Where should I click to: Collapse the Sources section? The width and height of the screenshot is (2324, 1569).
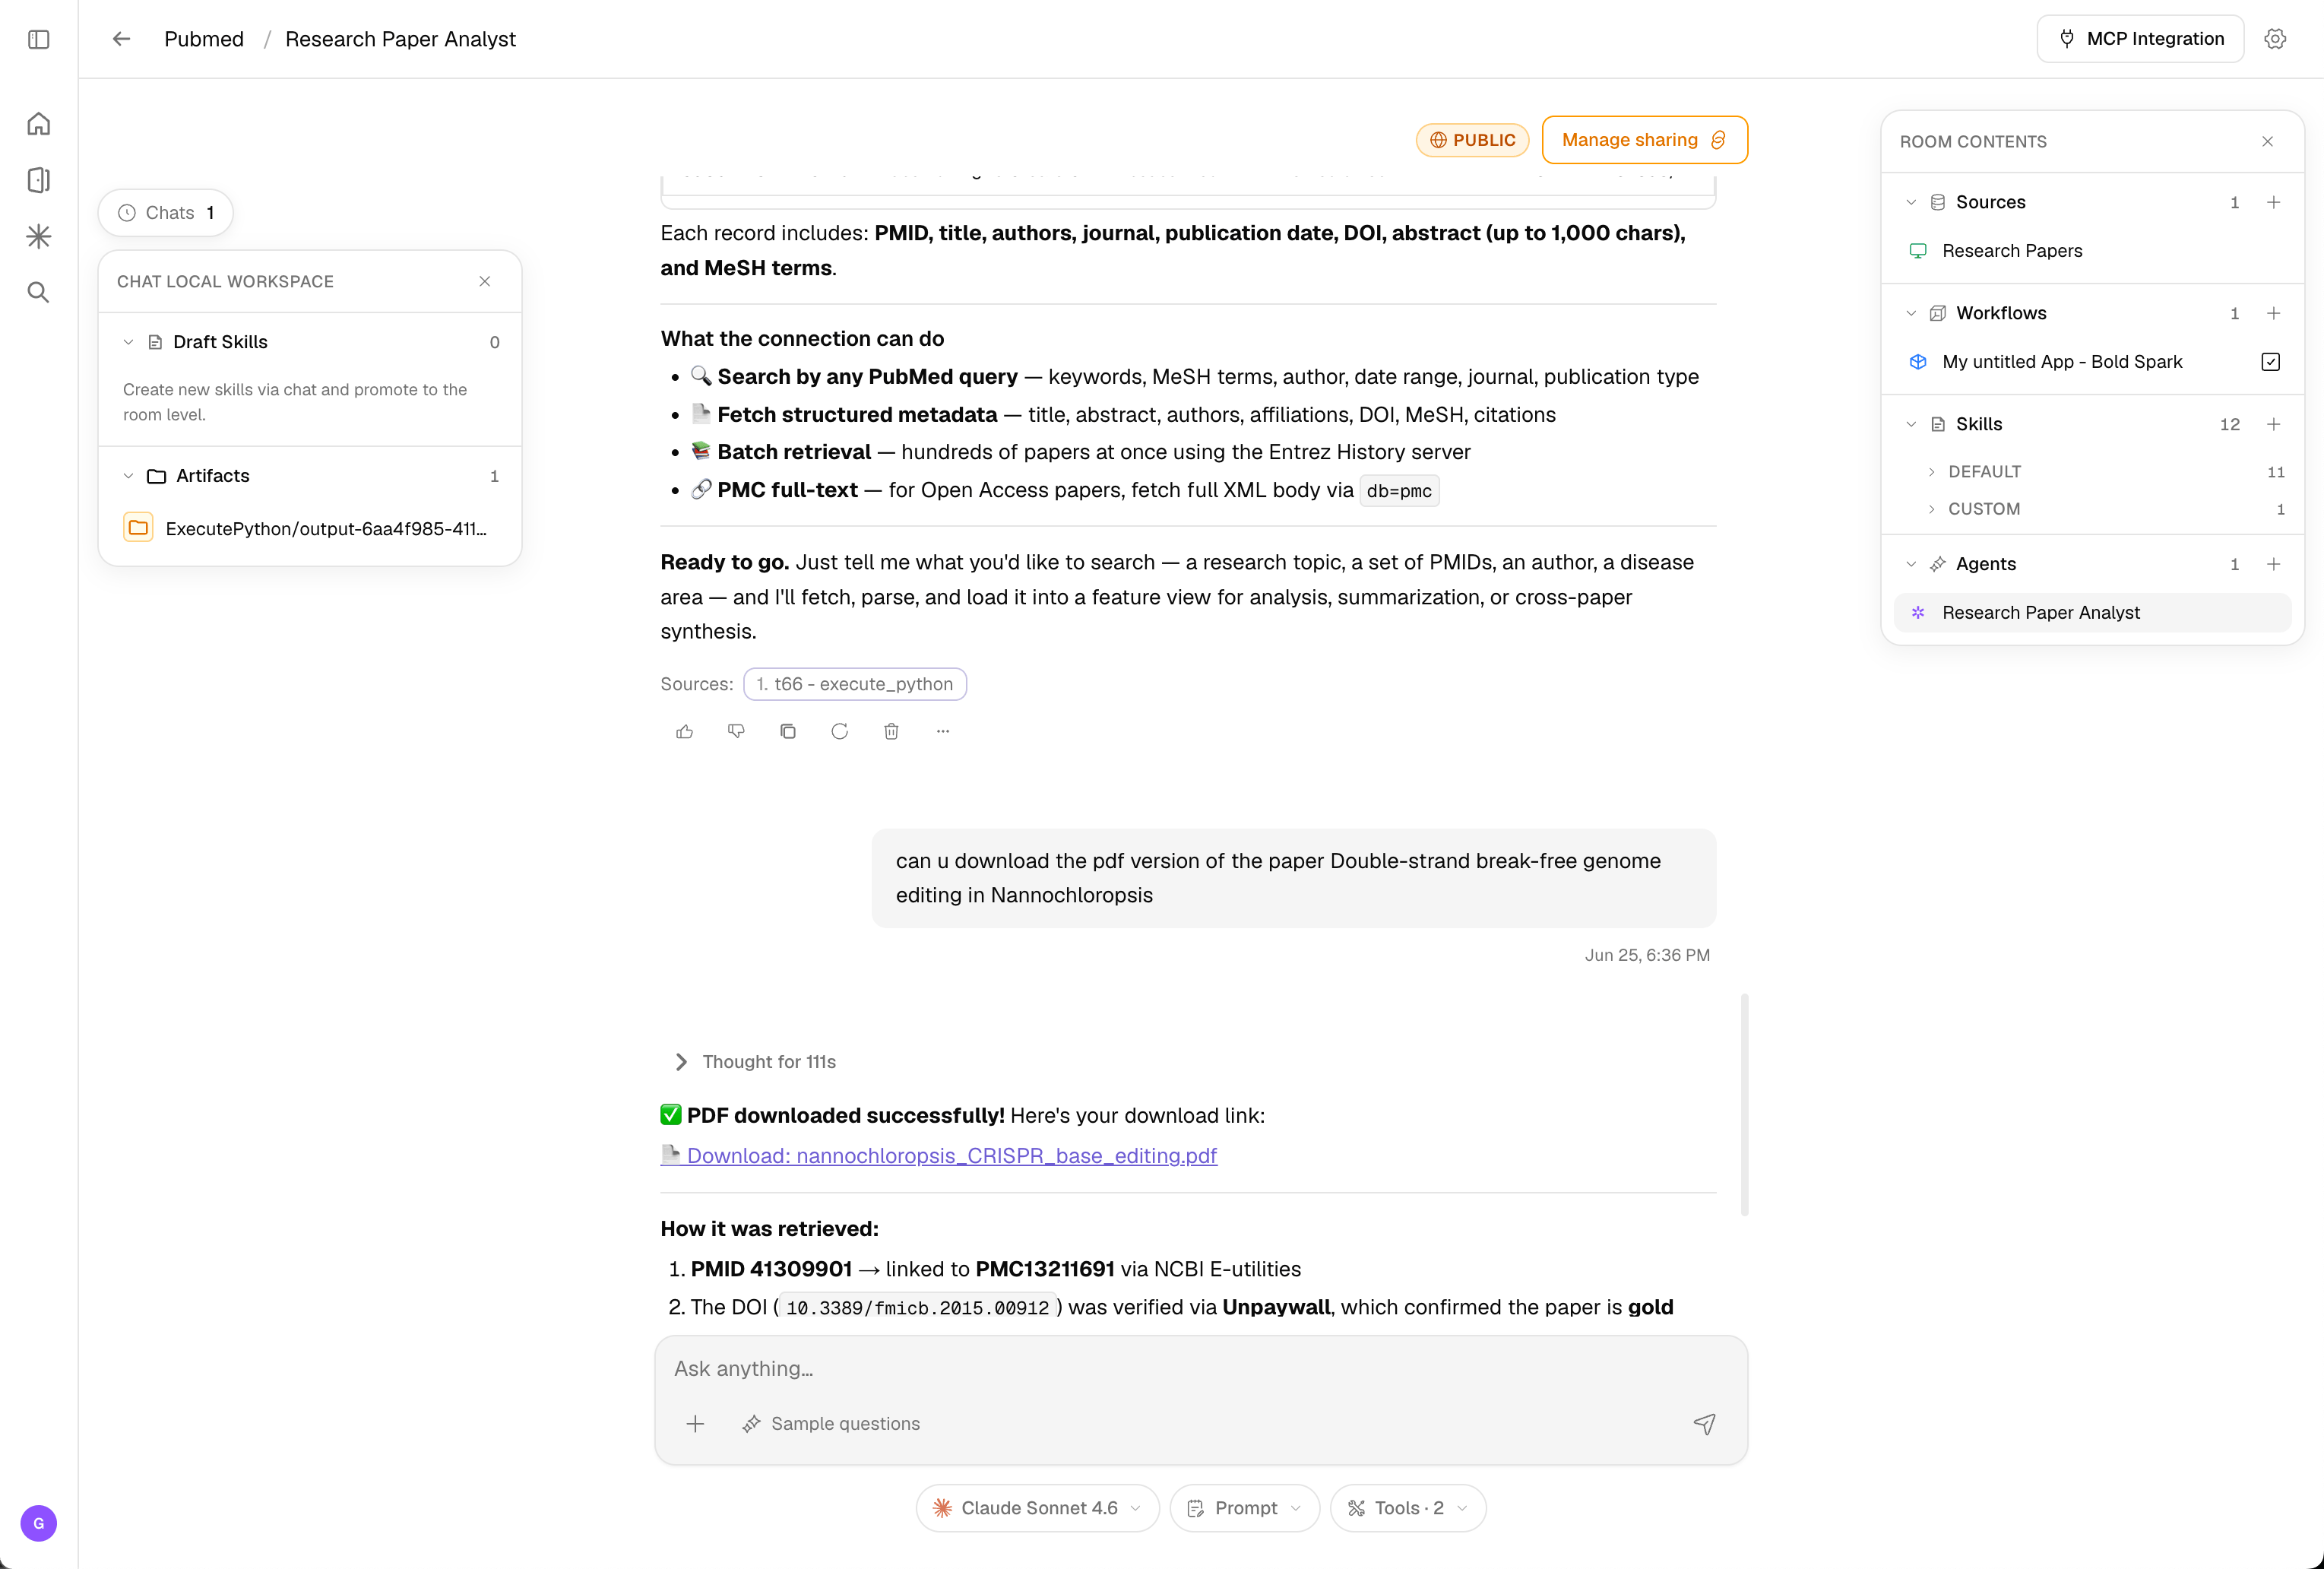tap(1911, 202)
